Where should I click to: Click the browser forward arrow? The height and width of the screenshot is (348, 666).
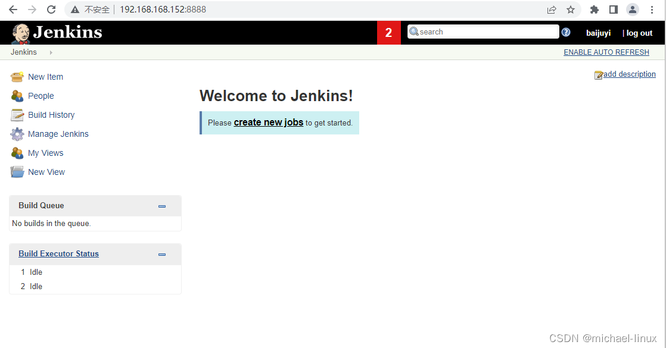(32, 10)
